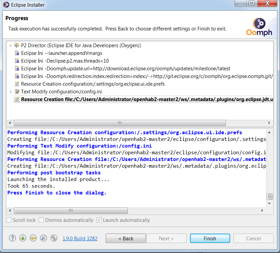Select the Eclipse Ini -Declipse.p2.max.threads=10 row

pyautogui.click(x=65, y=61)
